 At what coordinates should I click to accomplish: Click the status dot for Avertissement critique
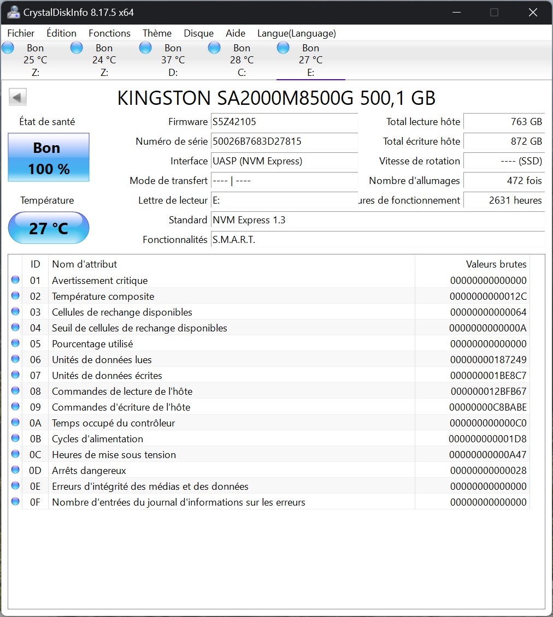tap(15, 280)
